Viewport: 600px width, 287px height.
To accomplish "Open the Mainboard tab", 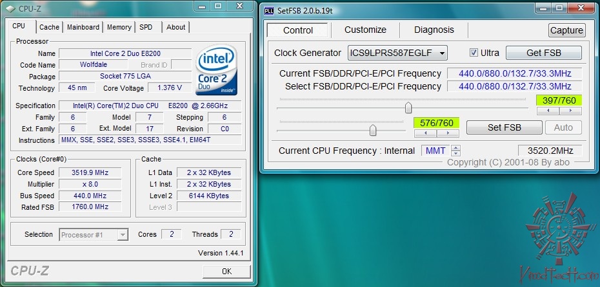I will [x=83, y=27].
